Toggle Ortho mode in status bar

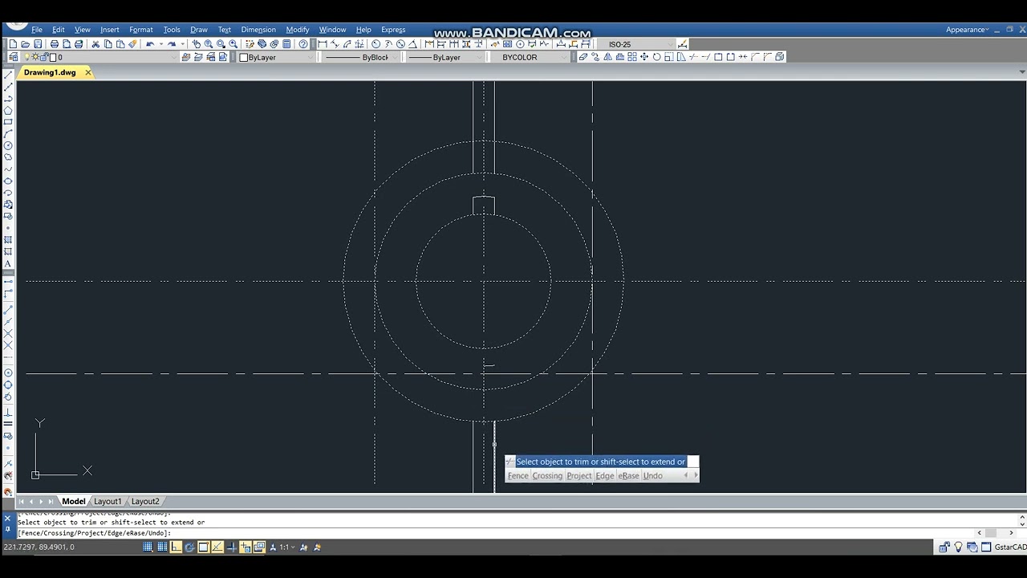coord(176,547)
